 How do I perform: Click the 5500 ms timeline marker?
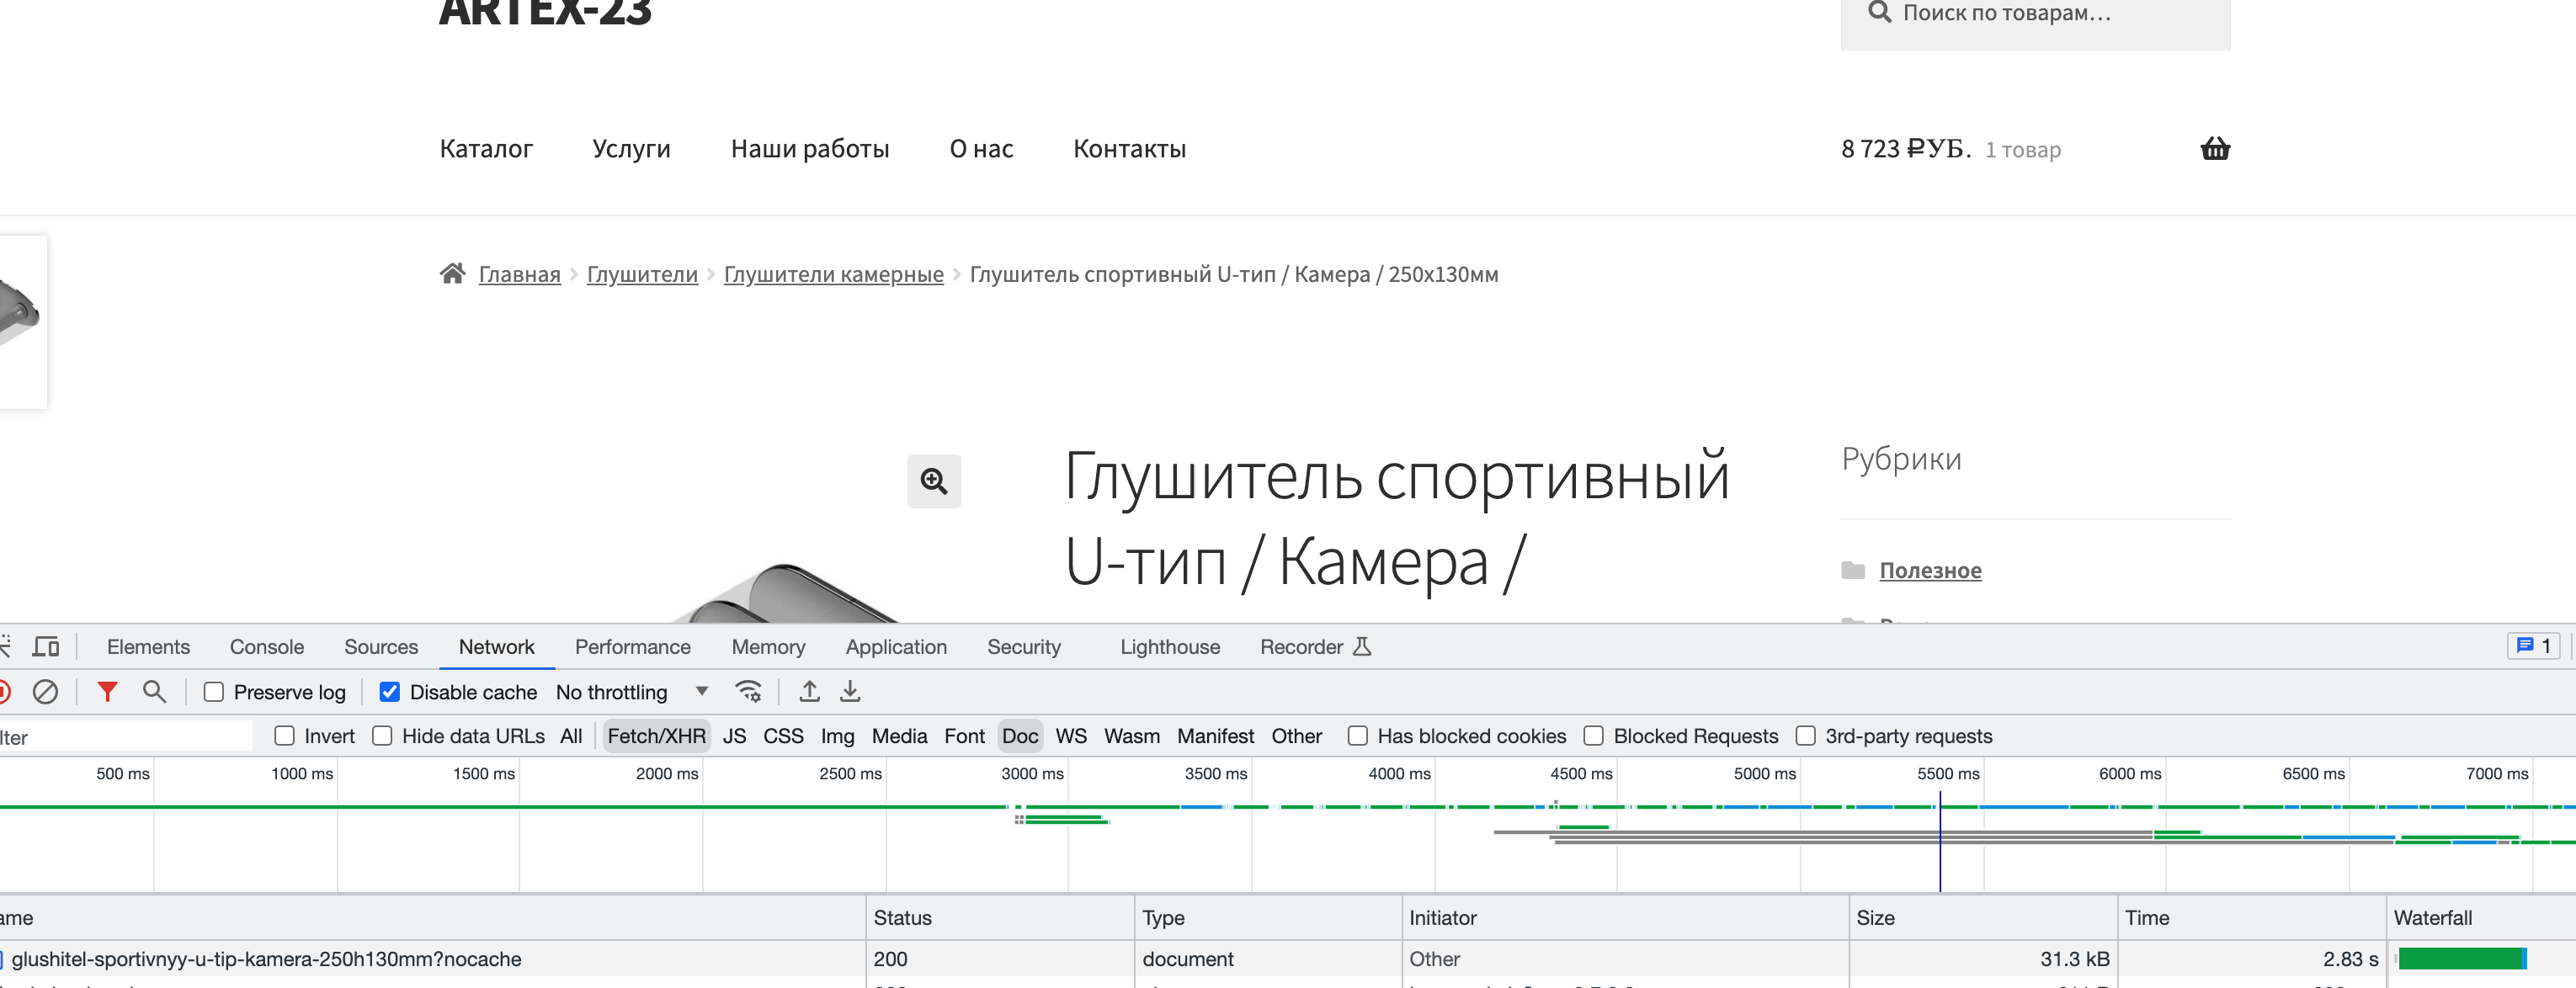(x=1947, y=774)
